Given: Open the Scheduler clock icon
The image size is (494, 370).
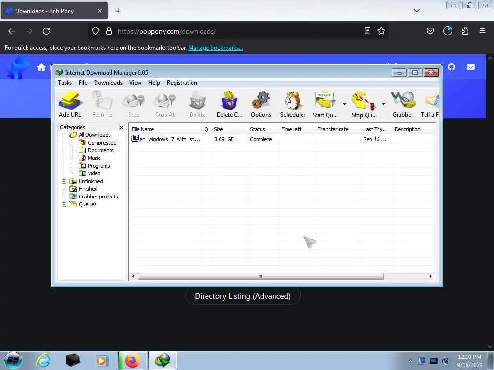Looking at the screenshot, I should [293, 104].
